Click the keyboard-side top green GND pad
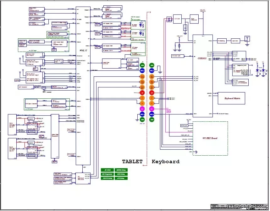 click(152, 65)
